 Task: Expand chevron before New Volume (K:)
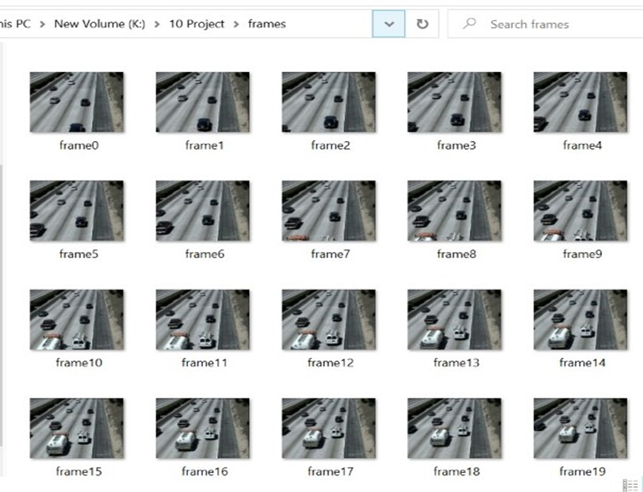tap(42, 25)
